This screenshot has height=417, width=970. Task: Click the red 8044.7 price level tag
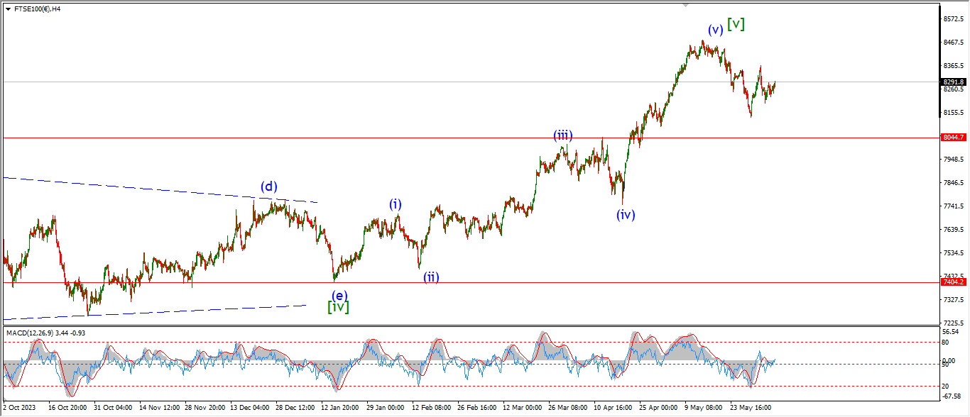click(x=952, y=138)
